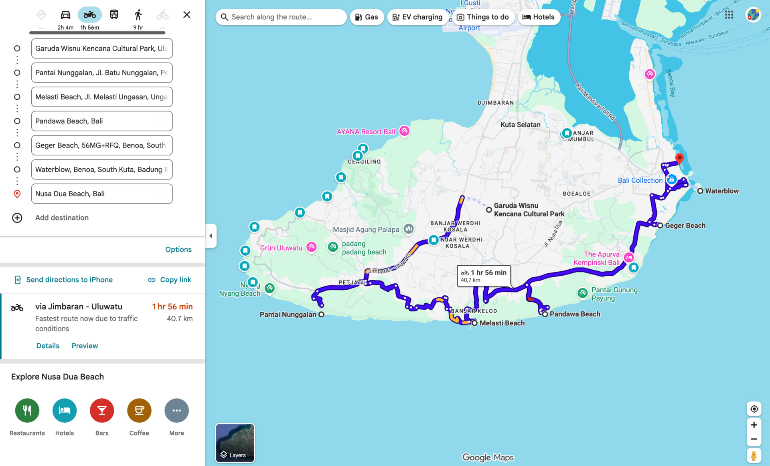
Task: Edit the Nusa Dua Beach destination field
Action: coord(102,194)
